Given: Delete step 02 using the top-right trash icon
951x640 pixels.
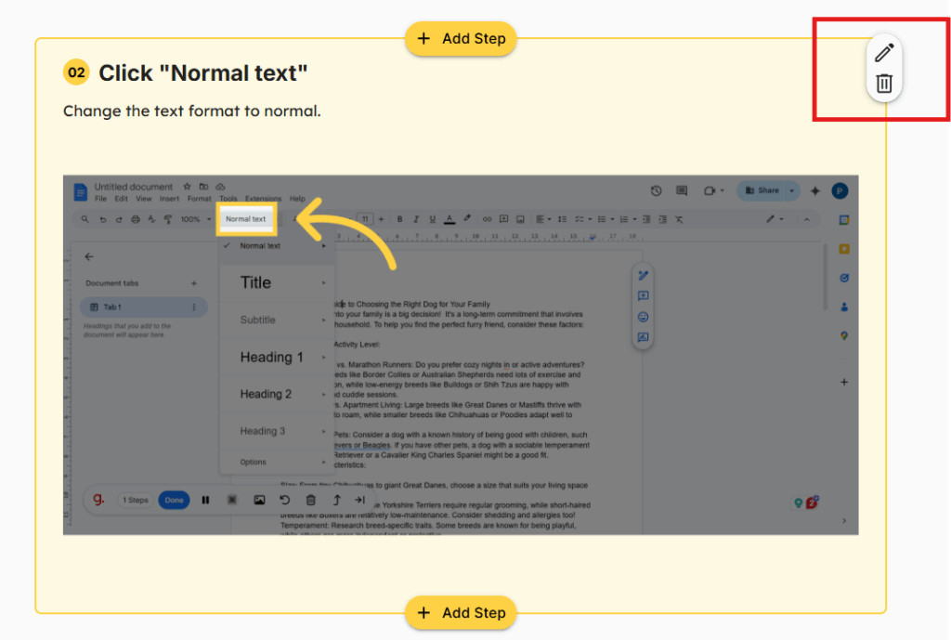Looking at the screenshot, I should point(884,83).
